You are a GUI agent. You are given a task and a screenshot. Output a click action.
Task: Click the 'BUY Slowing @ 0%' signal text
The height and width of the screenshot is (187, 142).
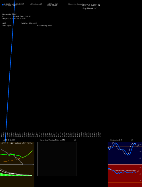[x=45, y=25]
